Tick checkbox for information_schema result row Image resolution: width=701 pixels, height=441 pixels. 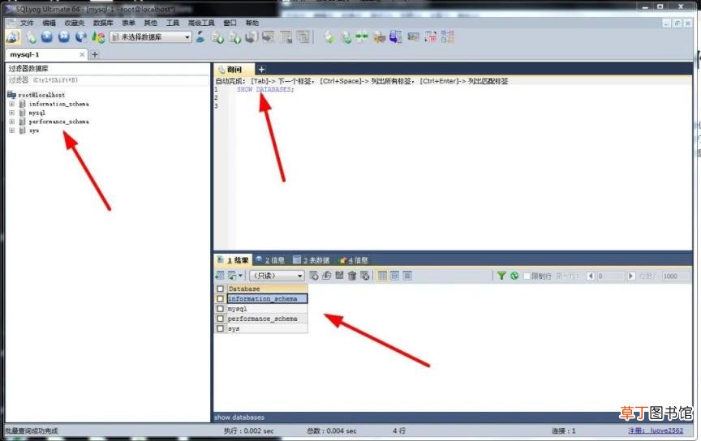220,299
